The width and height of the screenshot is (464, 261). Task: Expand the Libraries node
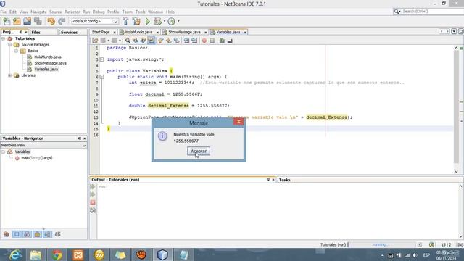(9, 75)
